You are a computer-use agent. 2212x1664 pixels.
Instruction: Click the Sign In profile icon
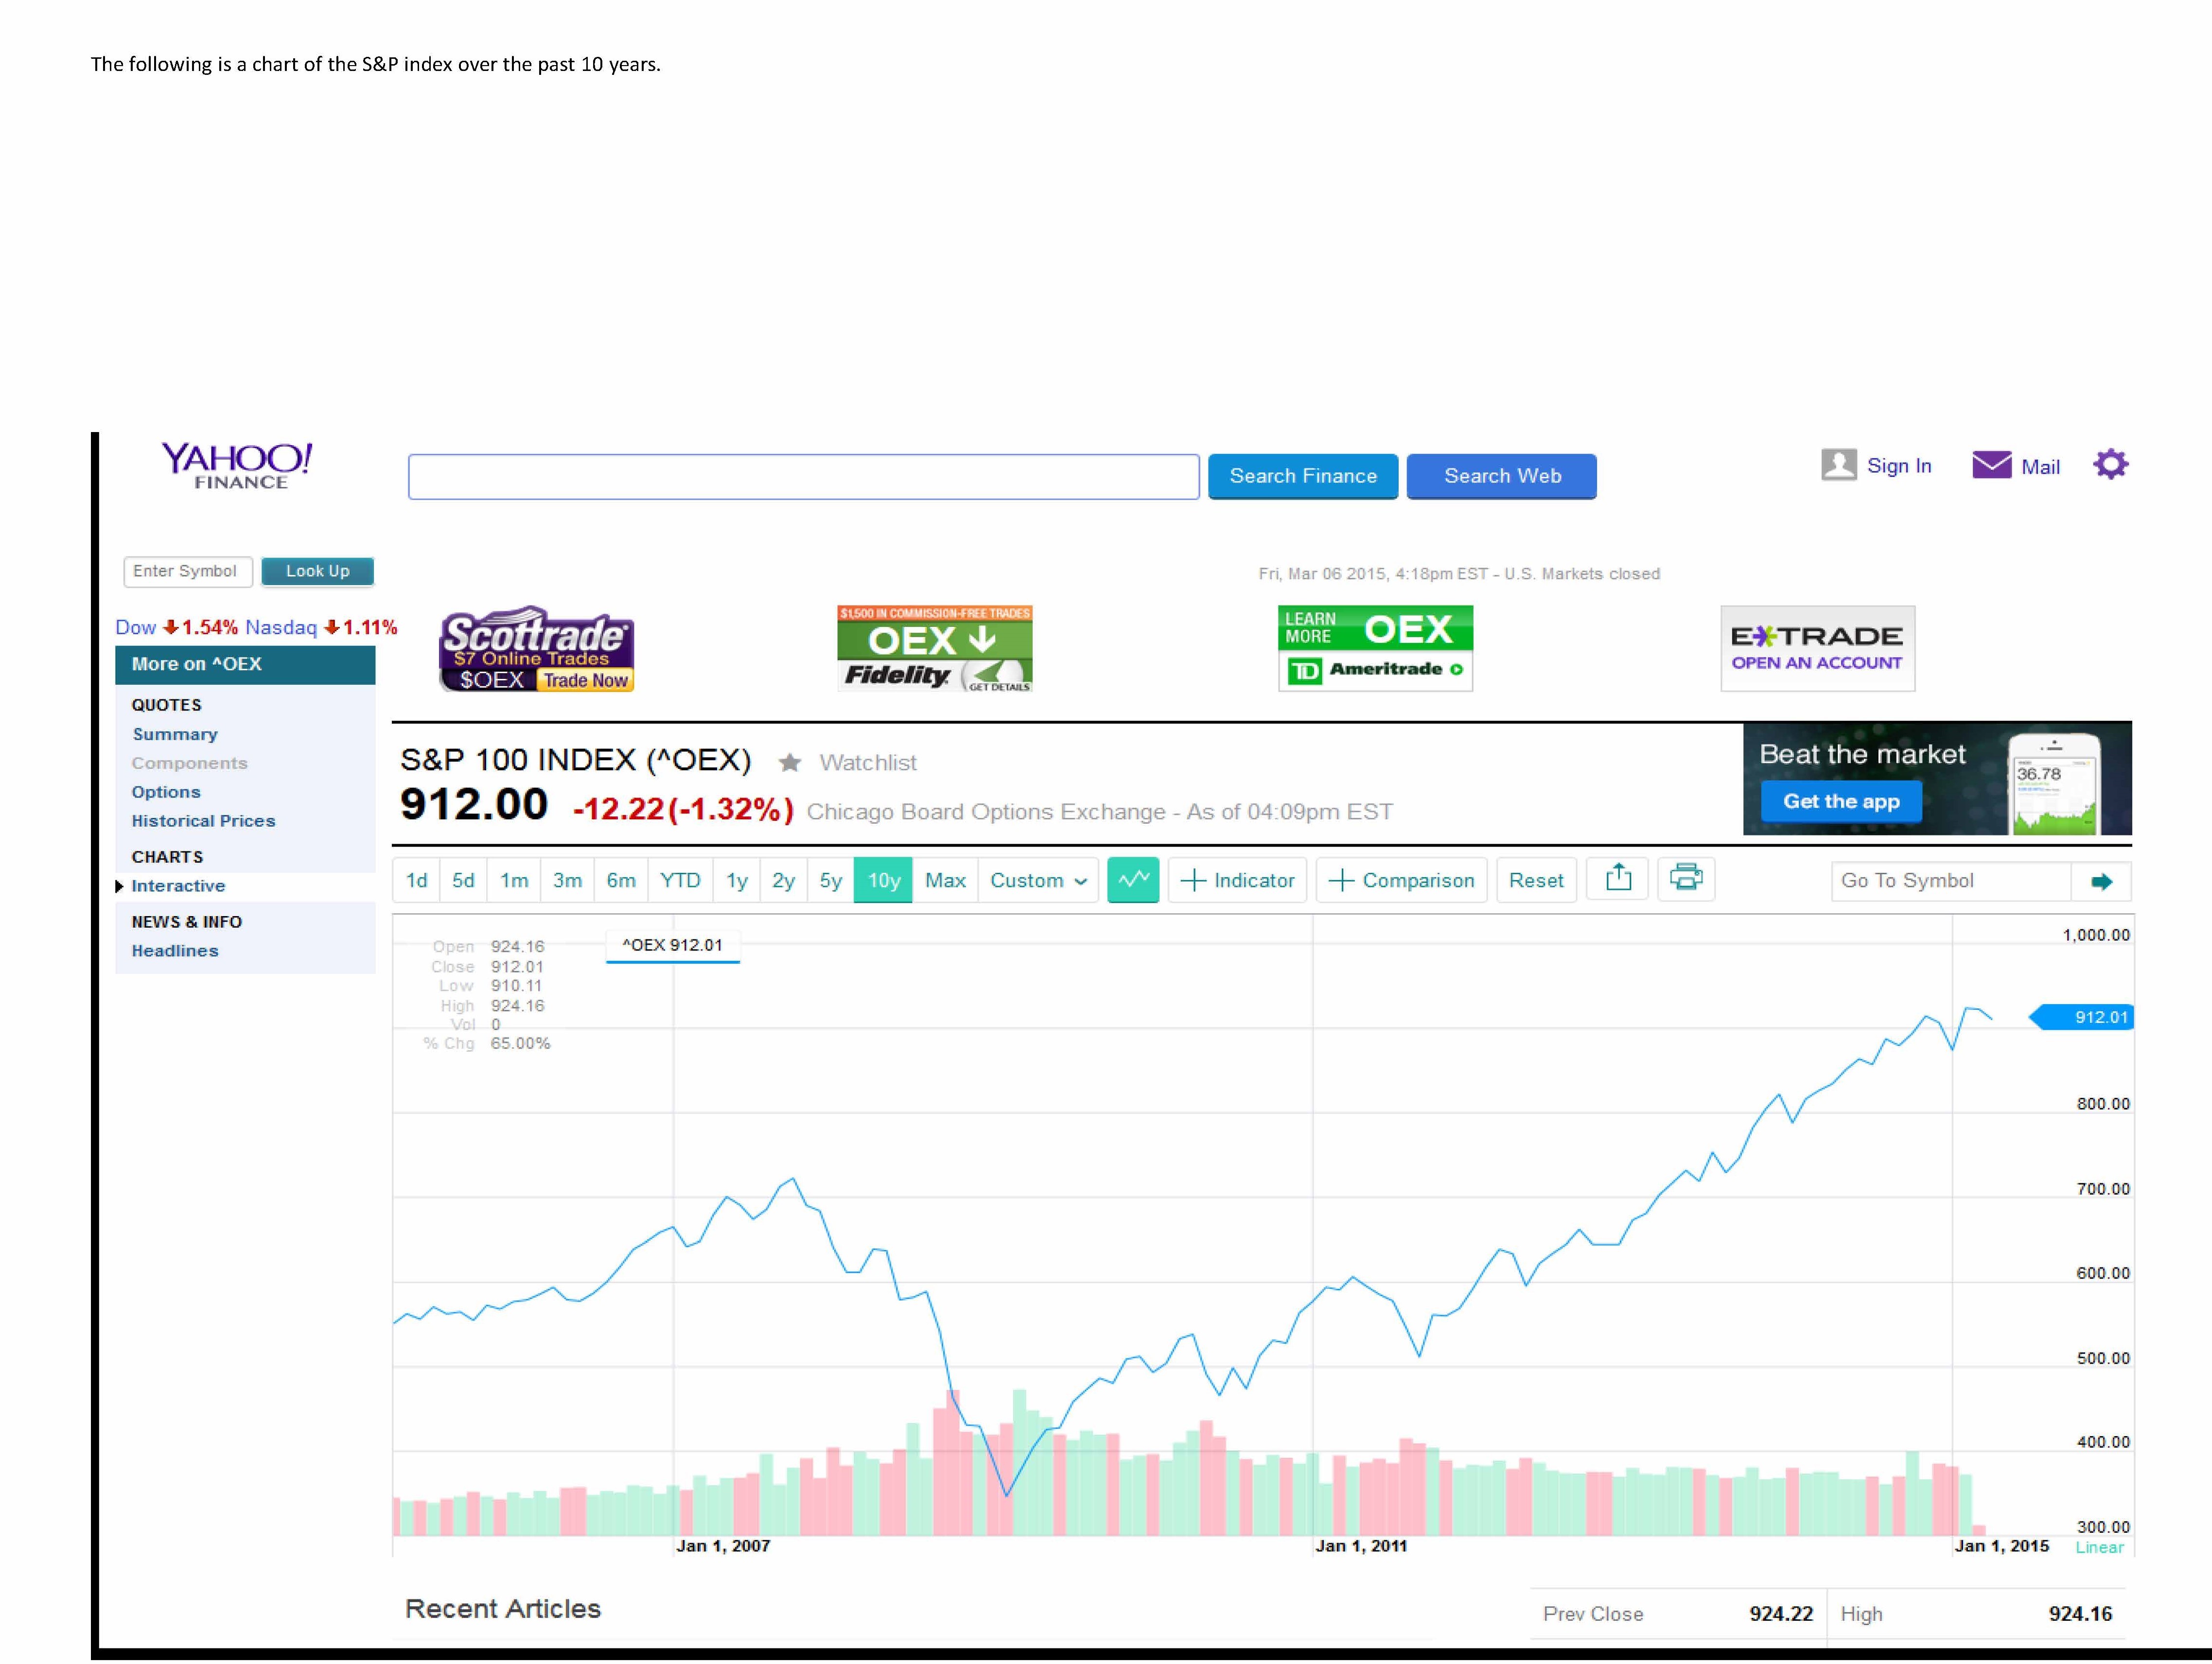[1838, 465]
